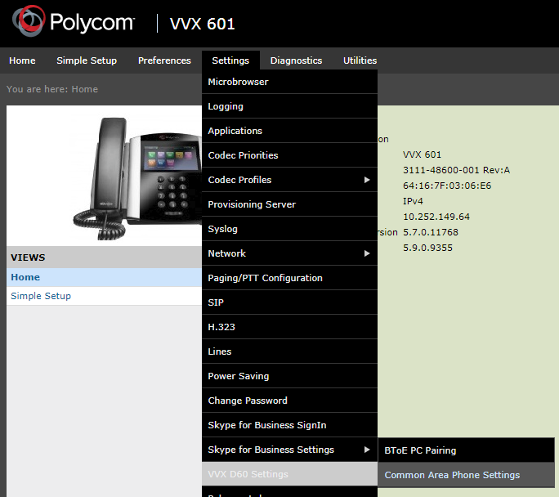559x497 pixels.
Task: Open the Settings menu
Action: (x=230, y=60)
